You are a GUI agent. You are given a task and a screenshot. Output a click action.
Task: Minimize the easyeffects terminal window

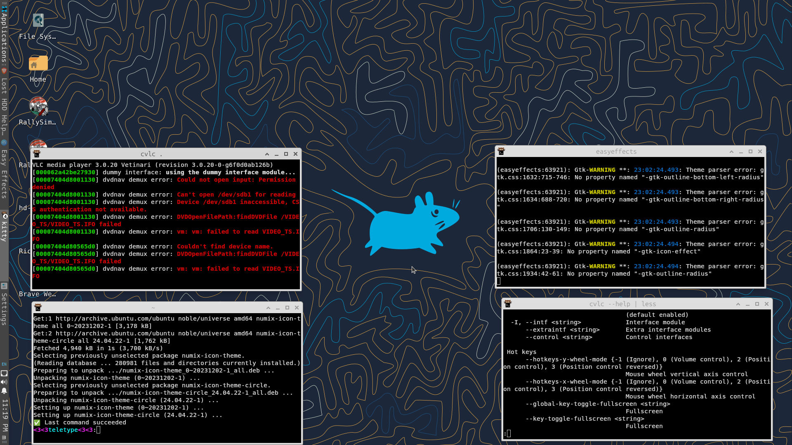coord(741,152)
